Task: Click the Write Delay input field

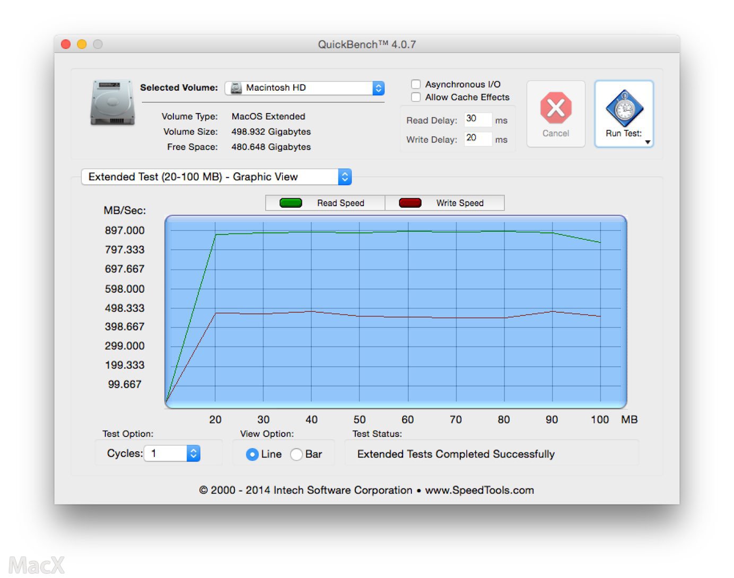Action: click(478, 138)
